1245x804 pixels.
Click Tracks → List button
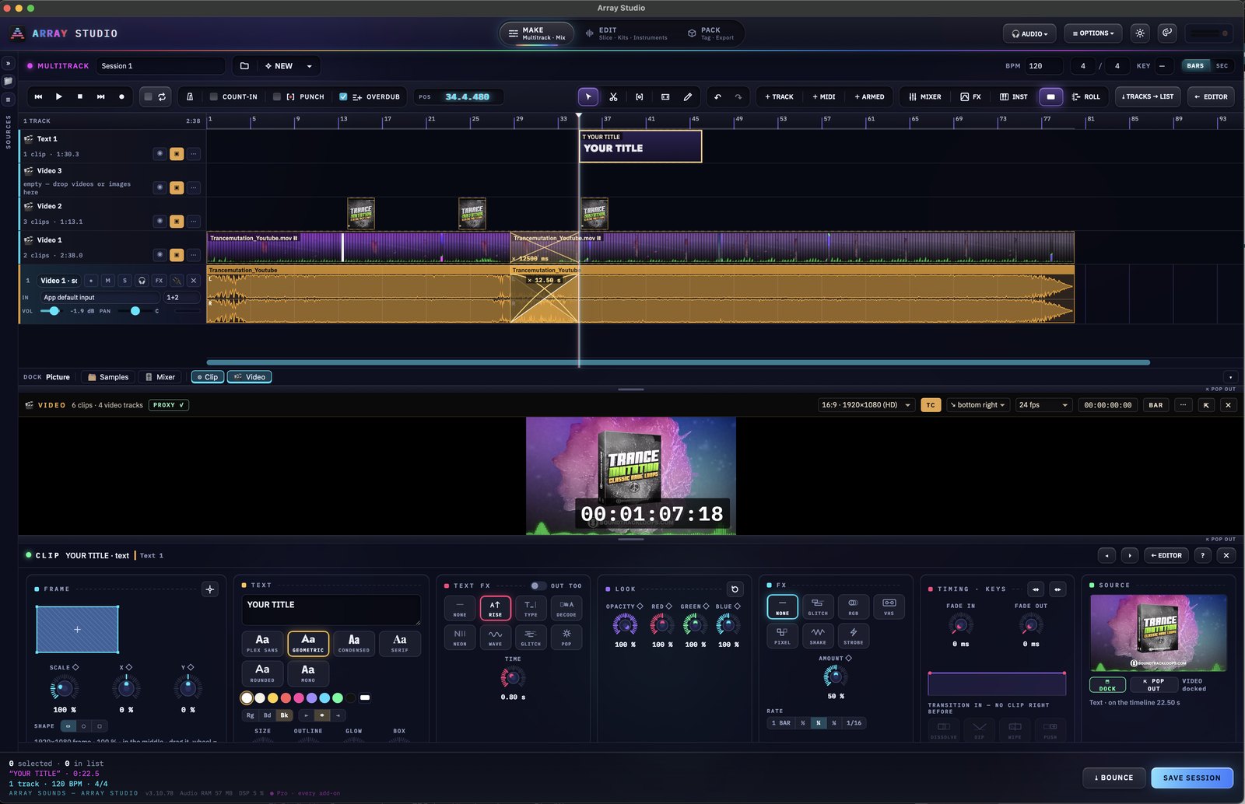pyautogui.click(x=1148, y=97)
